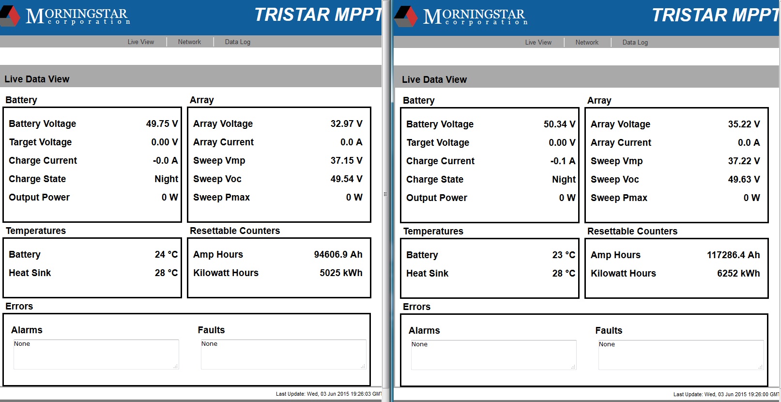Click Target Voltage label in right window
Image resolution: width=781 pixels, height=402 pixels.
coord(438,142)
